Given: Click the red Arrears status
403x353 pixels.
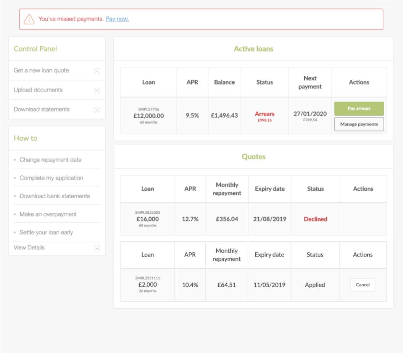Looking at the screenshot, I should pos(264,114).
